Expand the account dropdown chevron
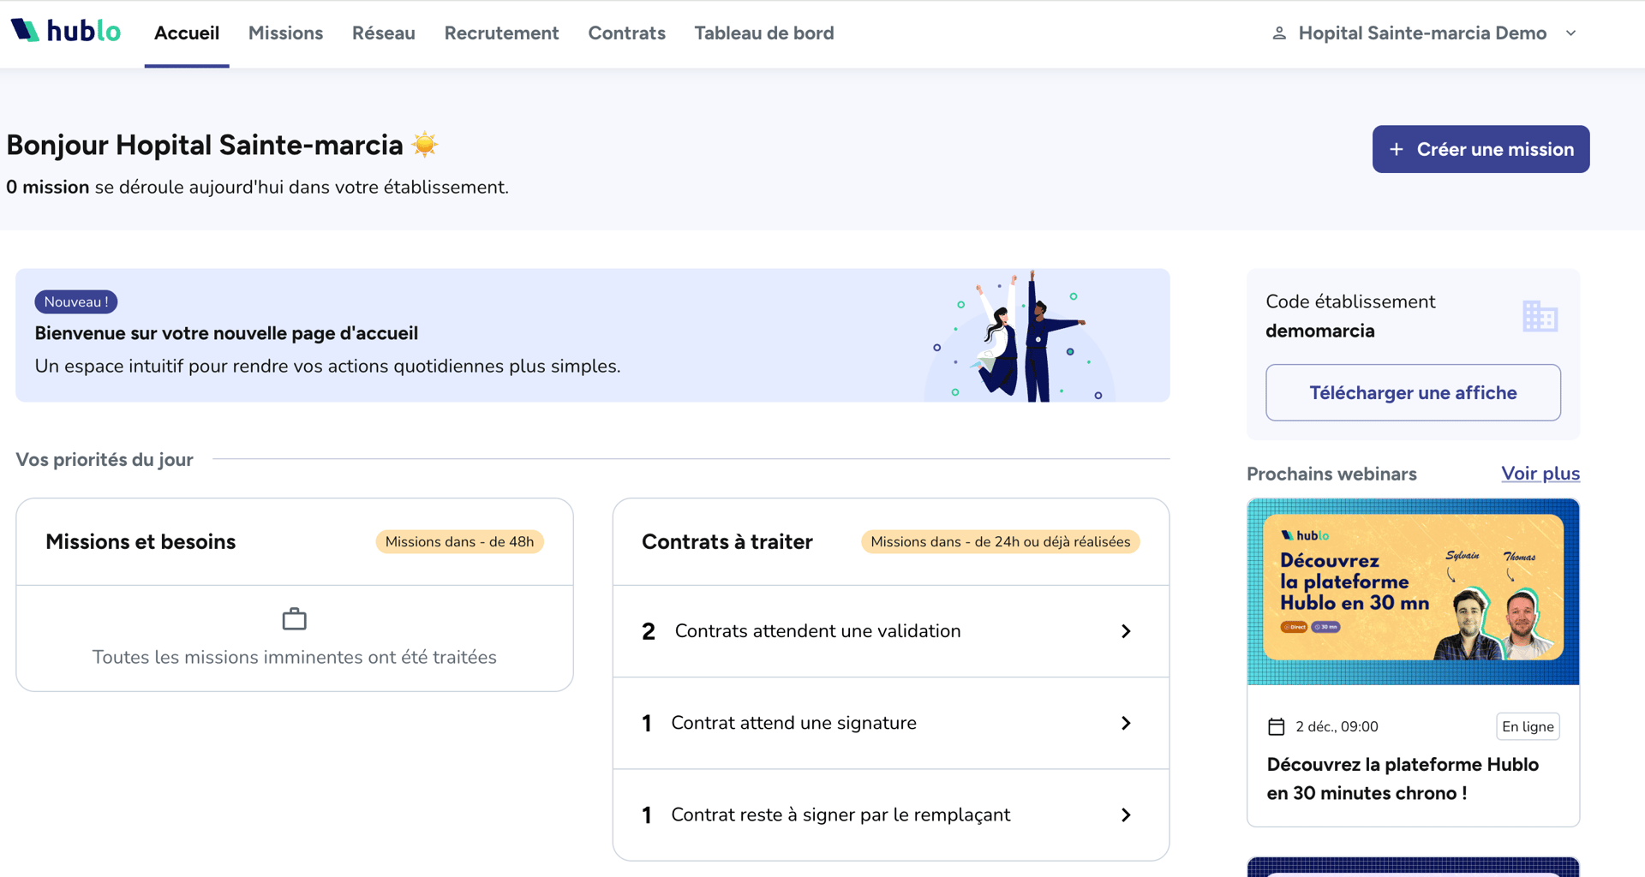 point(1570,33)
